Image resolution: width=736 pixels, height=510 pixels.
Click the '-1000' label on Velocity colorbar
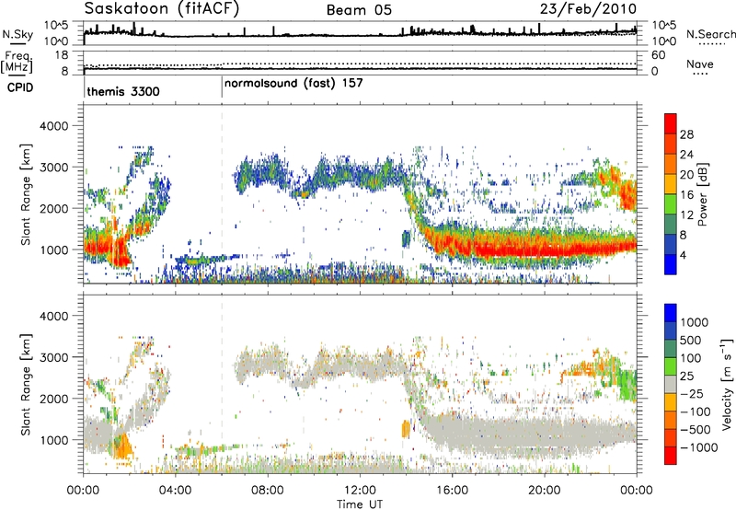(x=699, y=447)
